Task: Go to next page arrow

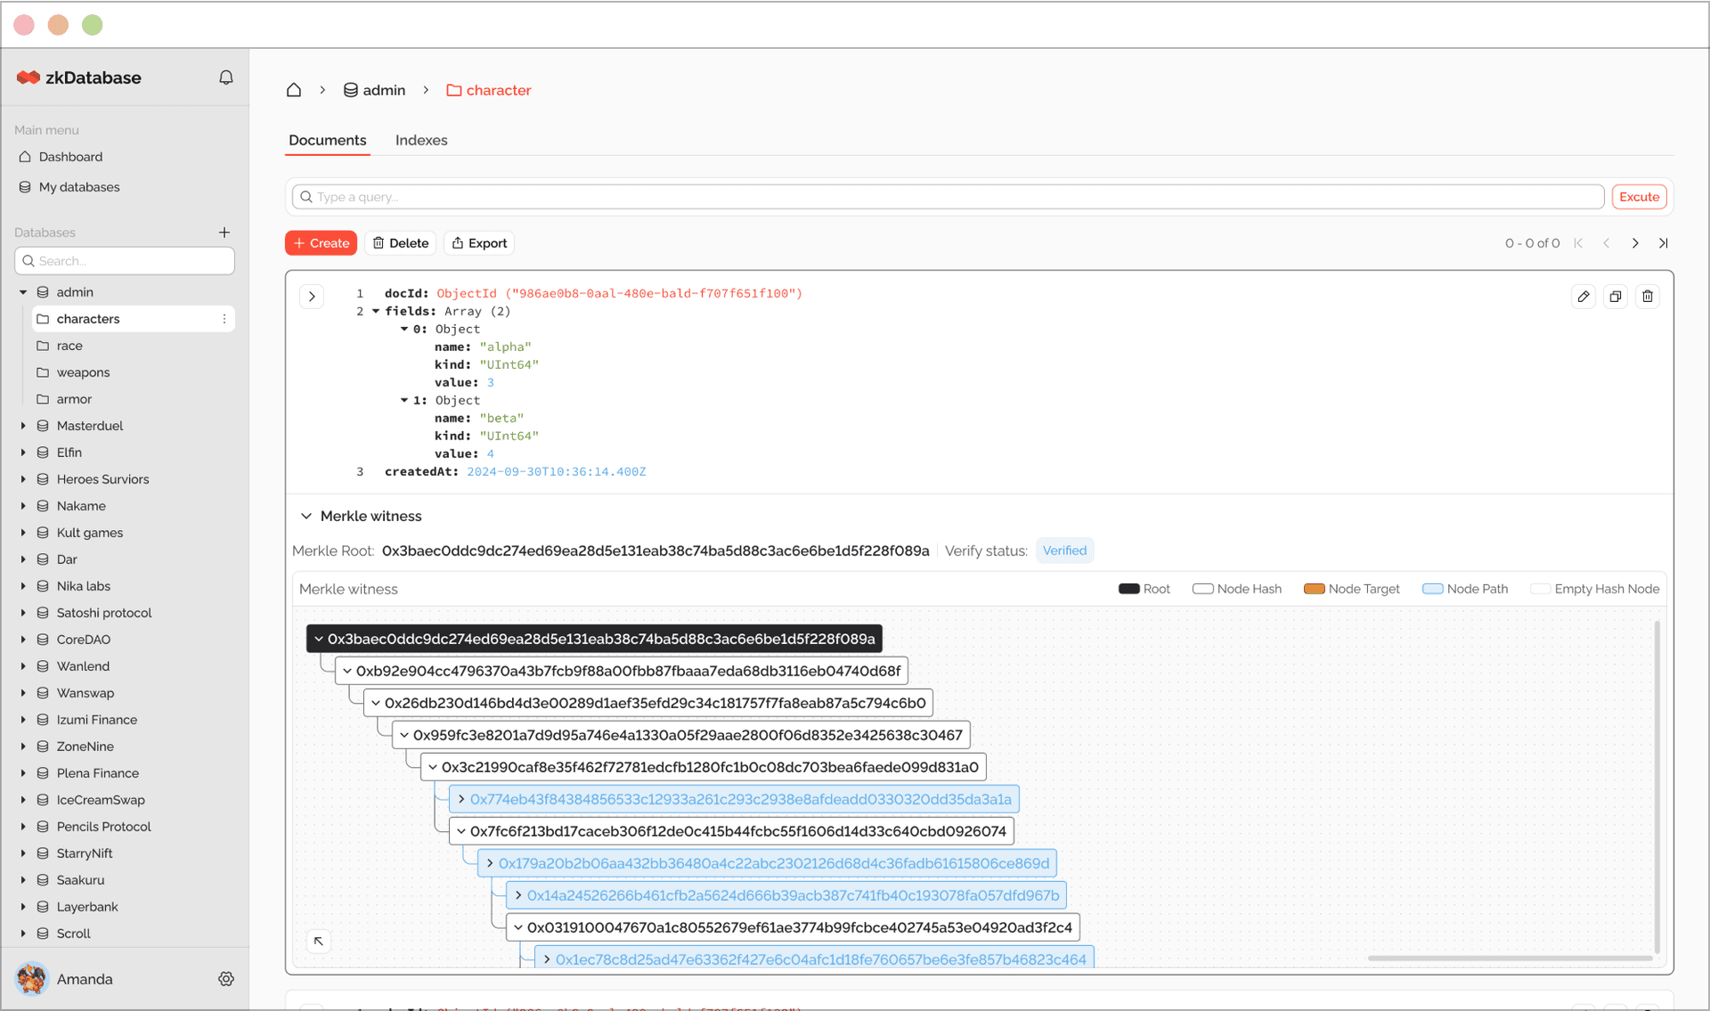Action: point(1635,243)
